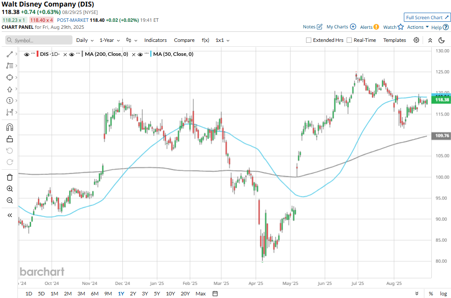Viewport: 451px width, 298px height.
Task: Open Help question mark
Action: [x=445, y=27]
